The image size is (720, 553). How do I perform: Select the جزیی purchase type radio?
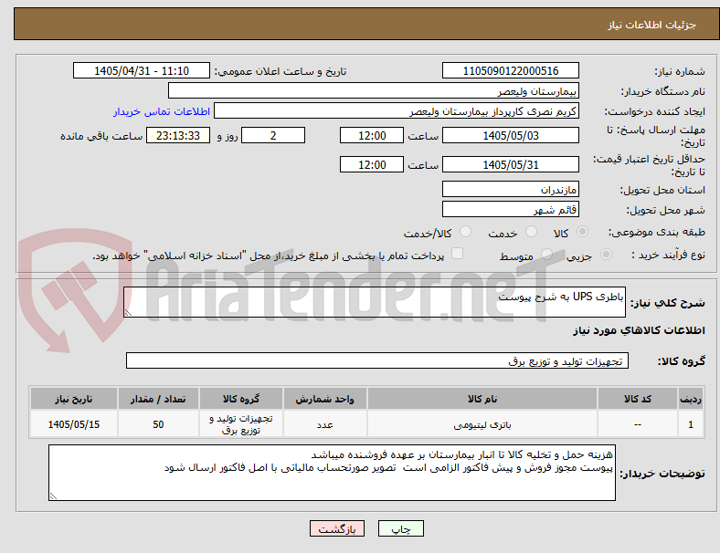point(606,255)
